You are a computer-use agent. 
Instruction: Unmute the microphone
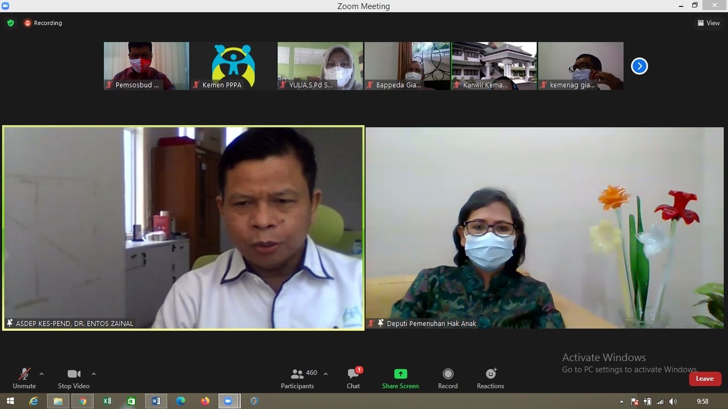tap(24, 379)
